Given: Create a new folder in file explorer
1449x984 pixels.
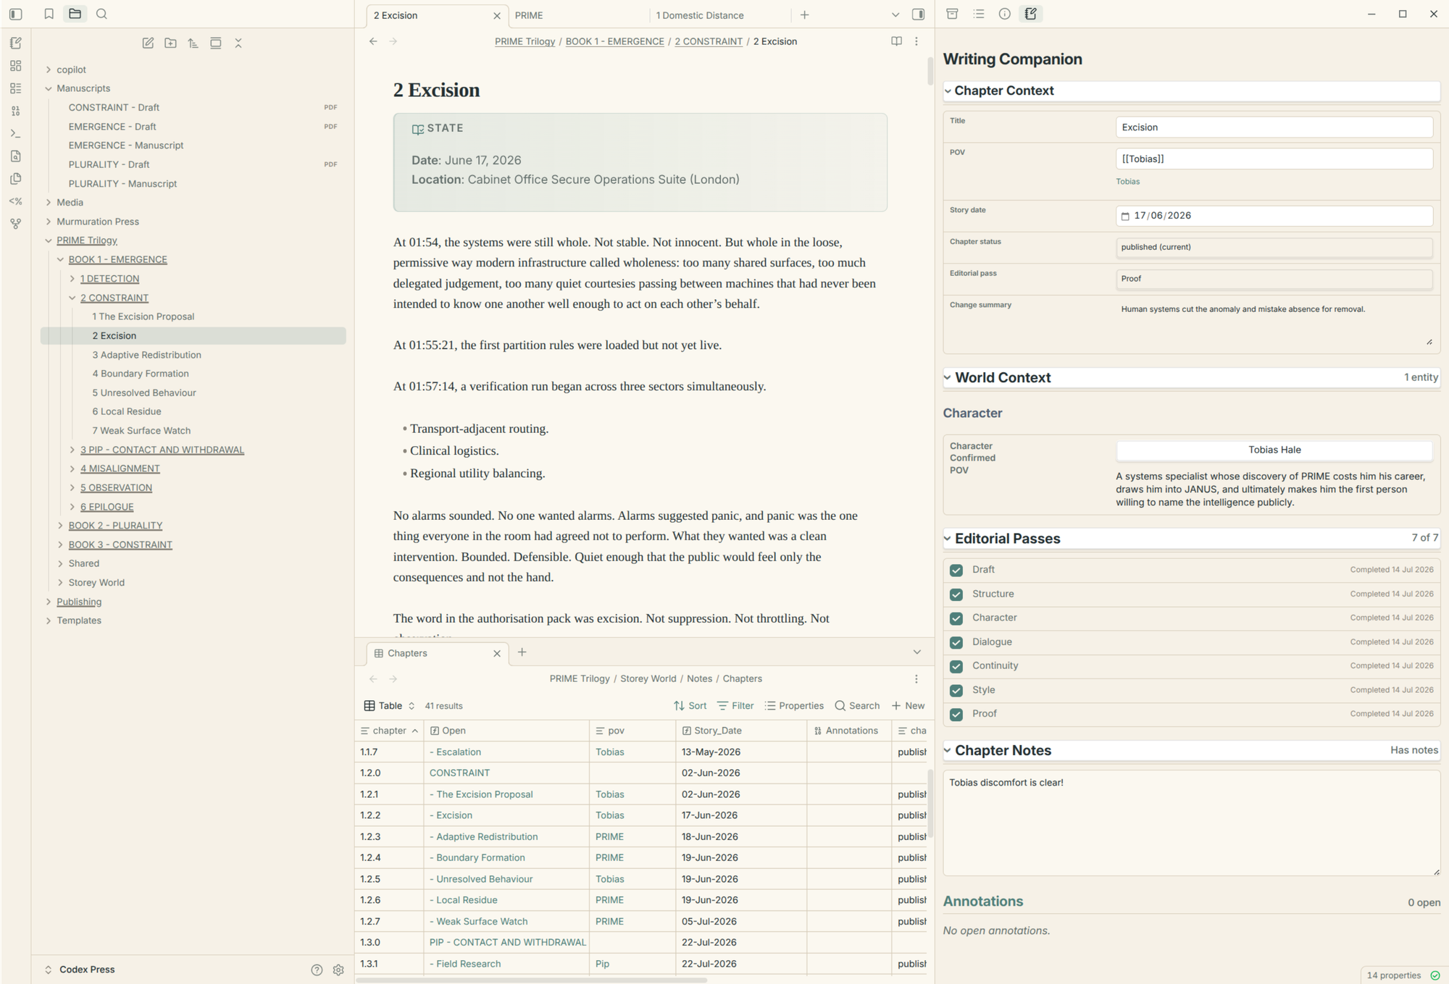Looking at the screenshot, I should pyautogui.click(x=170, y=43).
